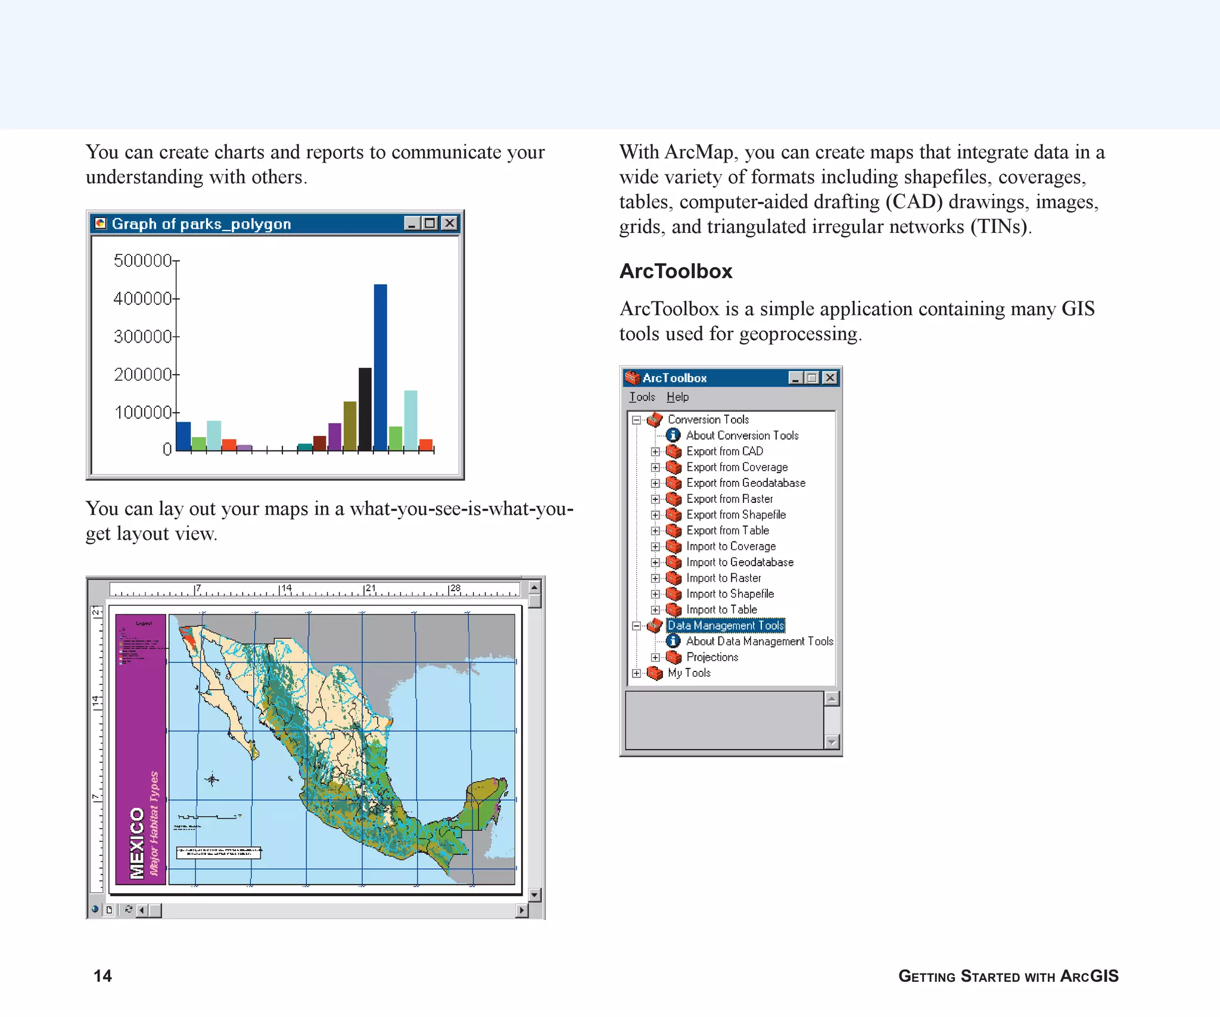Select About Data Management Tools entry
Viewport: 1220px width, 1017px height.
tap(760, 642)
